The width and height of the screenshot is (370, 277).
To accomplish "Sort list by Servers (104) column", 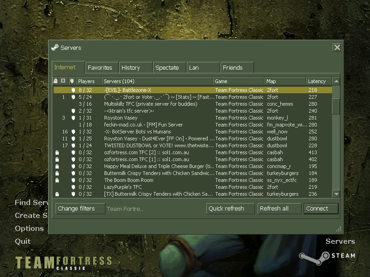I will coord(157,81).
